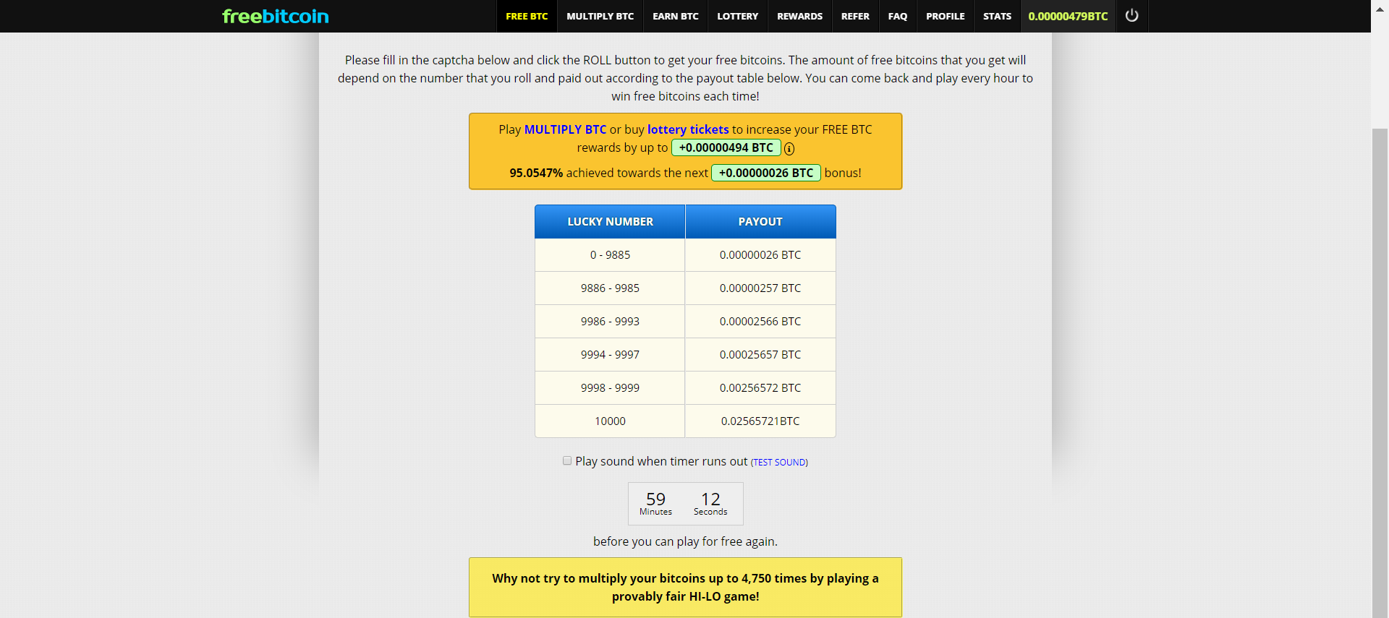Select the 10000 lucky number cell

point(610,421)
